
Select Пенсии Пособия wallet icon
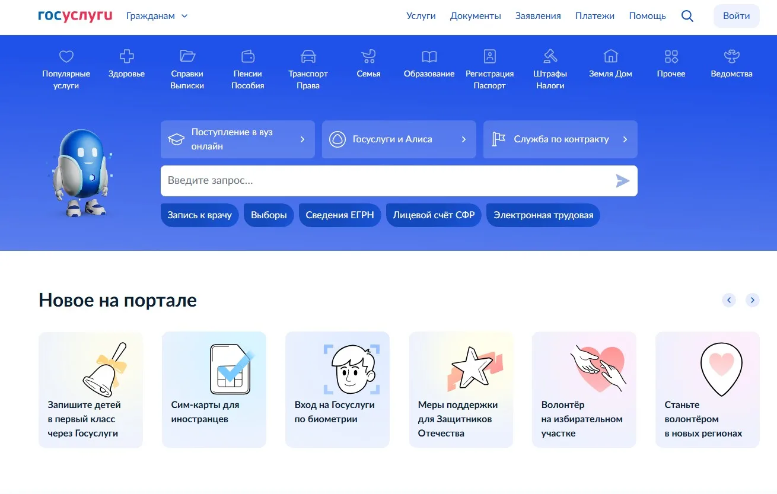coord(248,56)
